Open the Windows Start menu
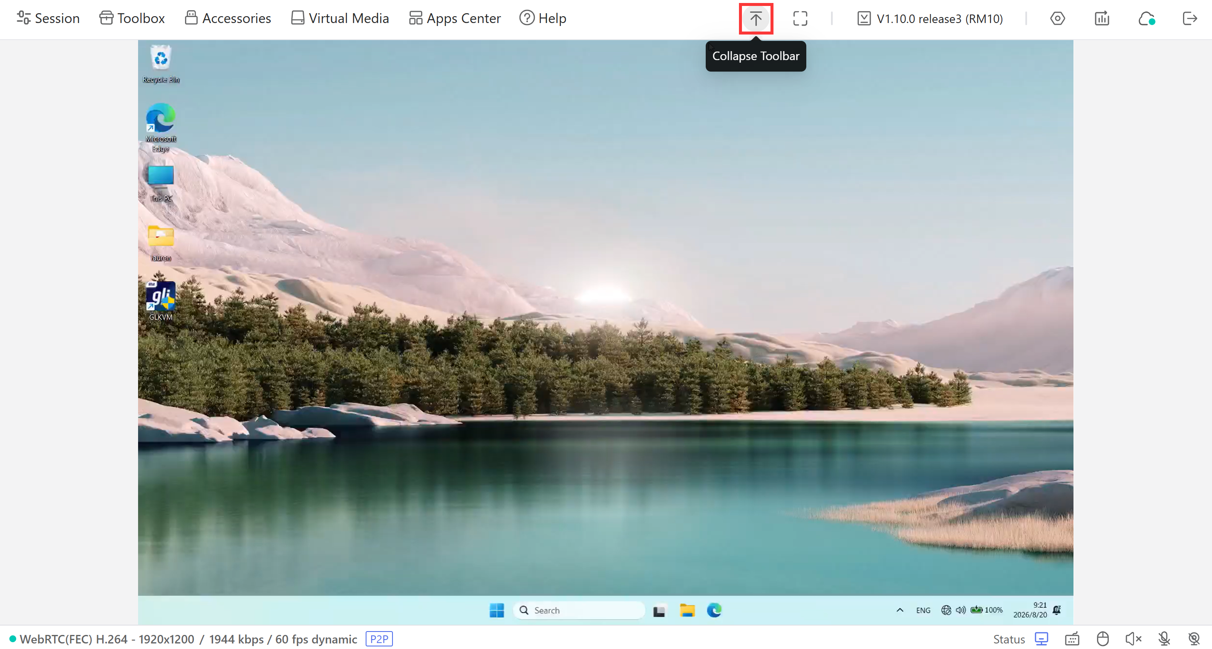The image size is (1212, 649). tap(496, 610)
